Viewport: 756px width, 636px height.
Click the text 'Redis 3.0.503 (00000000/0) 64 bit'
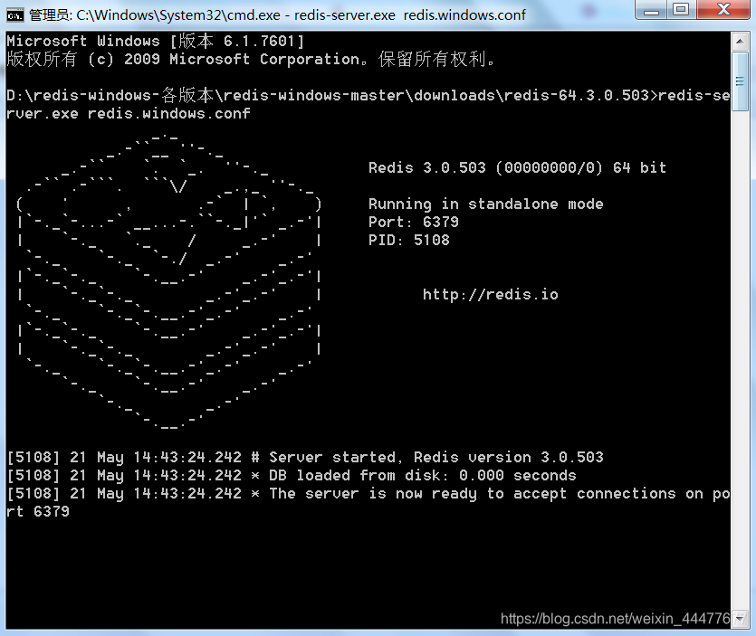point(517,167)
